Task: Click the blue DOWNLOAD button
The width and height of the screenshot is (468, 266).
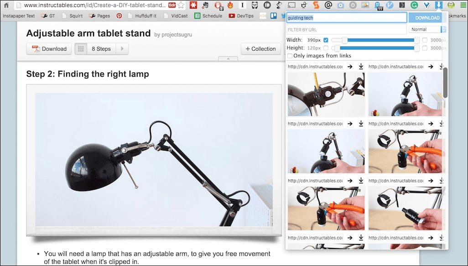Action: 427,18
